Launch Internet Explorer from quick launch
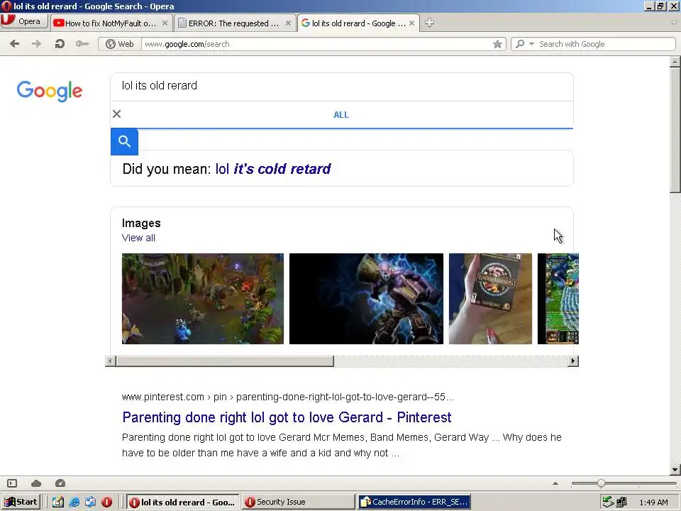681x511 pixels. click(x=74, y=502)
